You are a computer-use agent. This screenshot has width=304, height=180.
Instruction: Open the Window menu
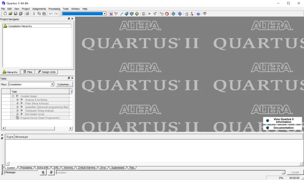[75, 9]
